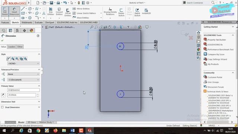Select the Smart Dimension tool
The width and height of the screenshot is (238, 134).
pos(14,12)
